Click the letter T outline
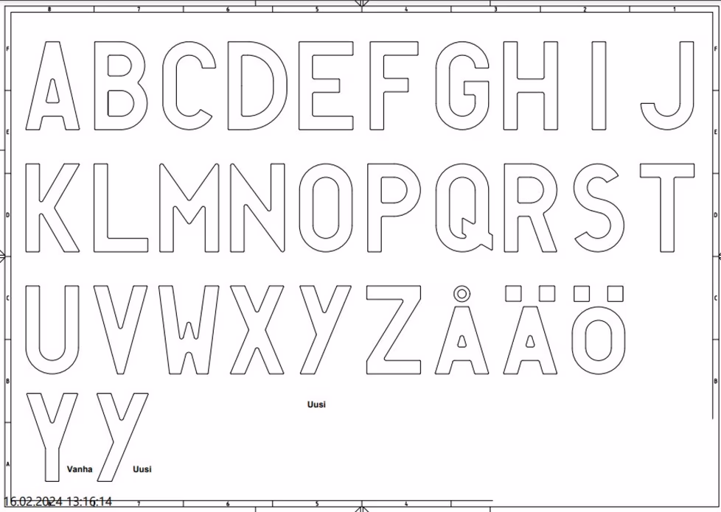The height and width of the screenshot is (512, 721). 667,207
